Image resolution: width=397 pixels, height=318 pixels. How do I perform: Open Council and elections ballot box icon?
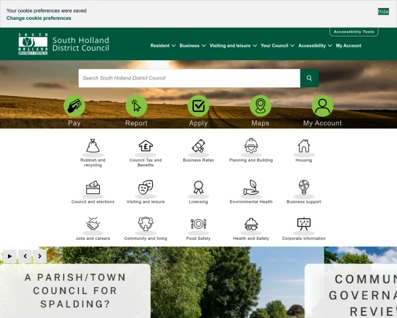93,187
